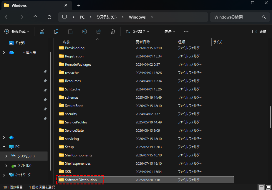Expand the OneDrive 個人用 tree node
Screen dimensions: 272x190
coord(4,52)
